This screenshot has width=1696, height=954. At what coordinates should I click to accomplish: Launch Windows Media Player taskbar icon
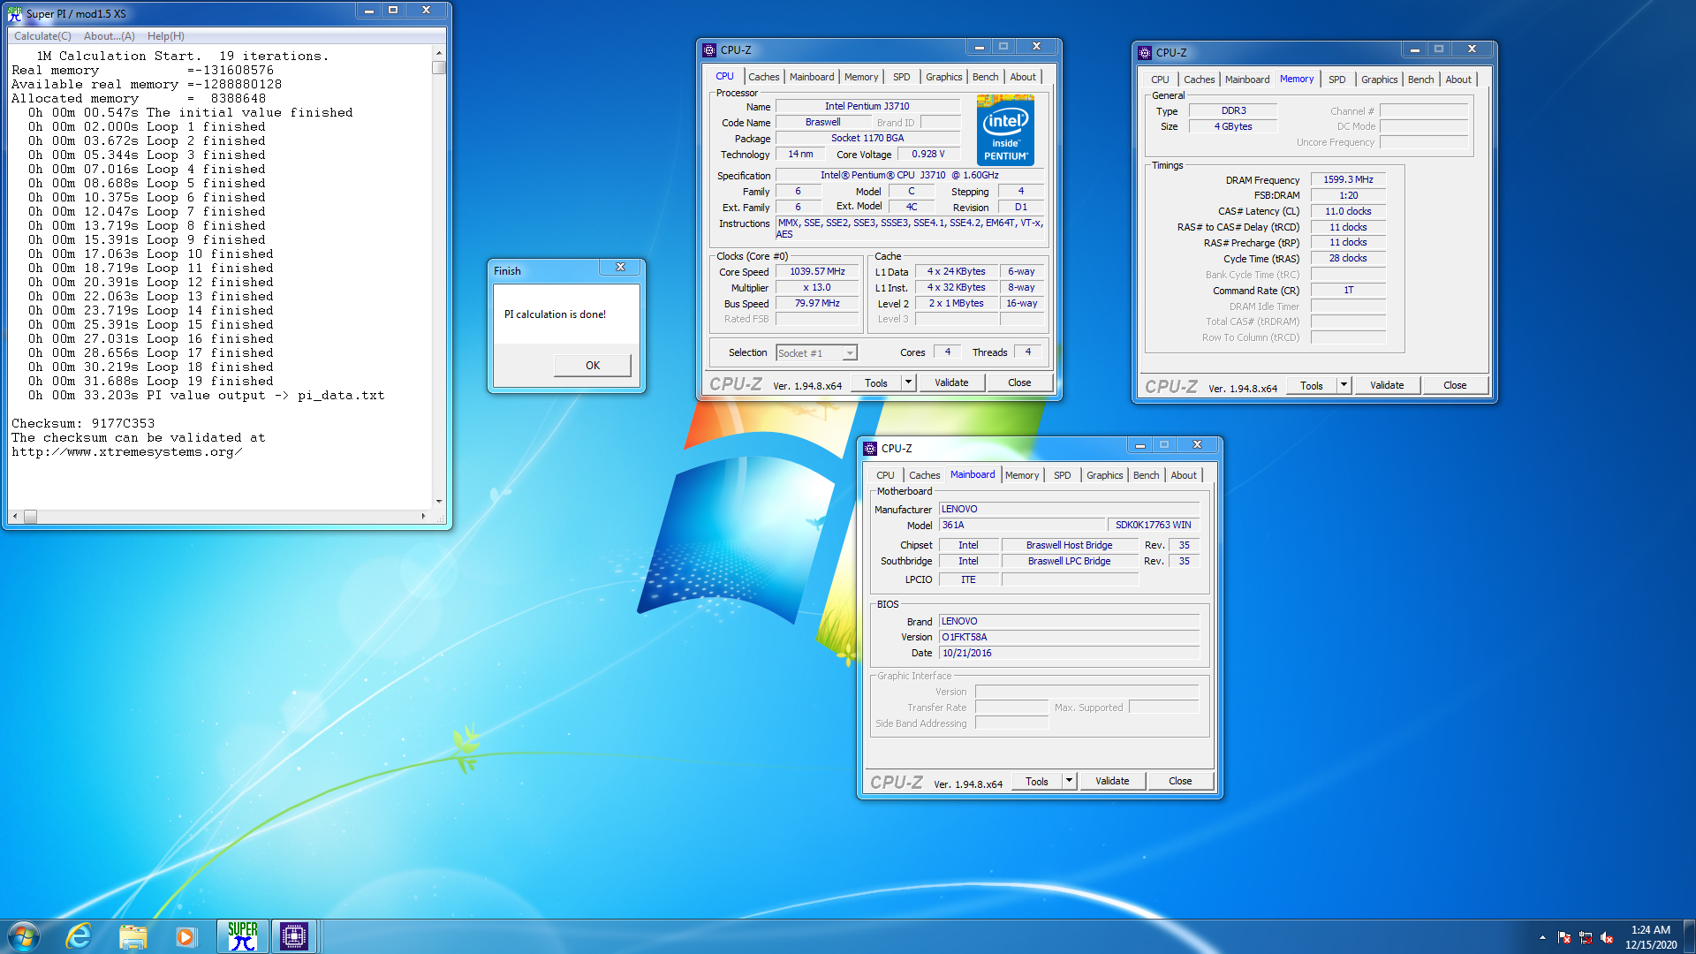coord(185,936)
